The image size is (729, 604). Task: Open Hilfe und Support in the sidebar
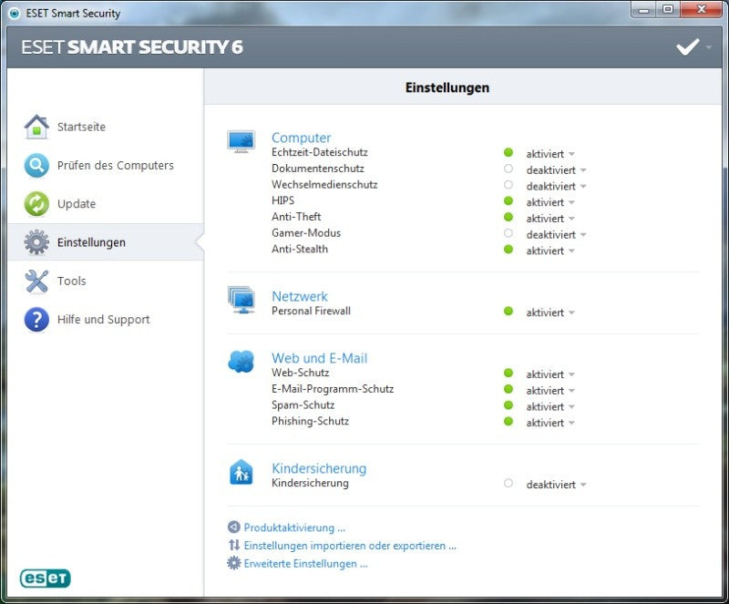(105, 320)
